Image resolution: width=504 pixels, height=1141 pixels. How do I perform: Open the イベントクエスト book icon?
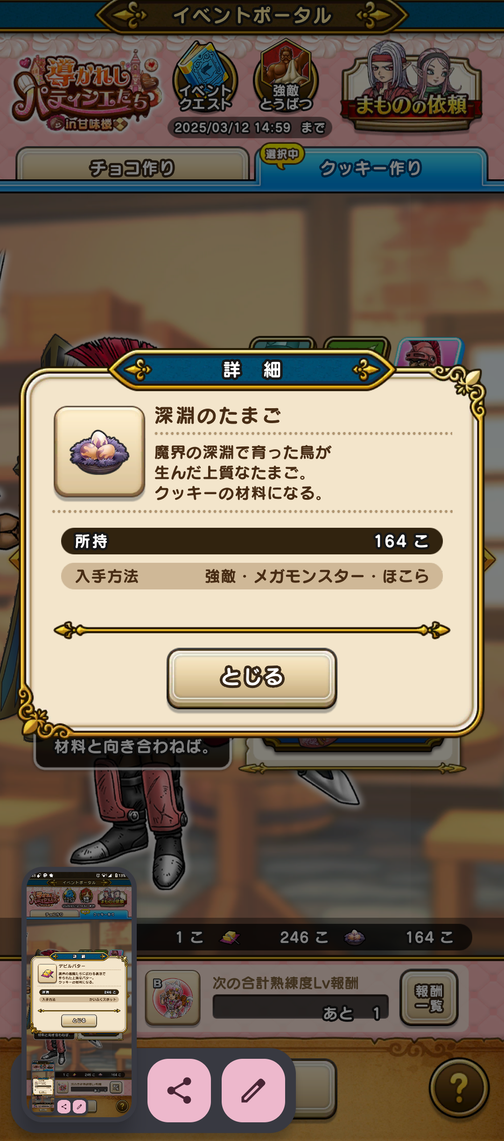point(205,78)
